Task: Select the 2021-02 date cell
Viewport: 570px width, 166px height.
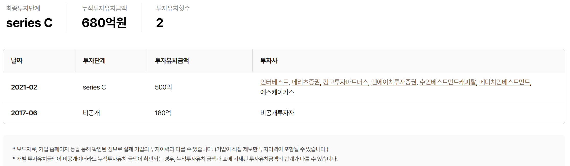Action: pyautogui.click(x=24, y=87)
